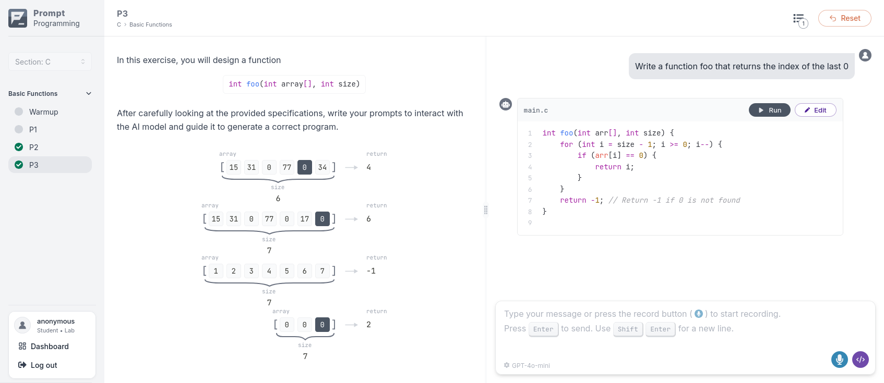Click the return -1 code line
Screen dimensions: 884x383
(650, 200)
